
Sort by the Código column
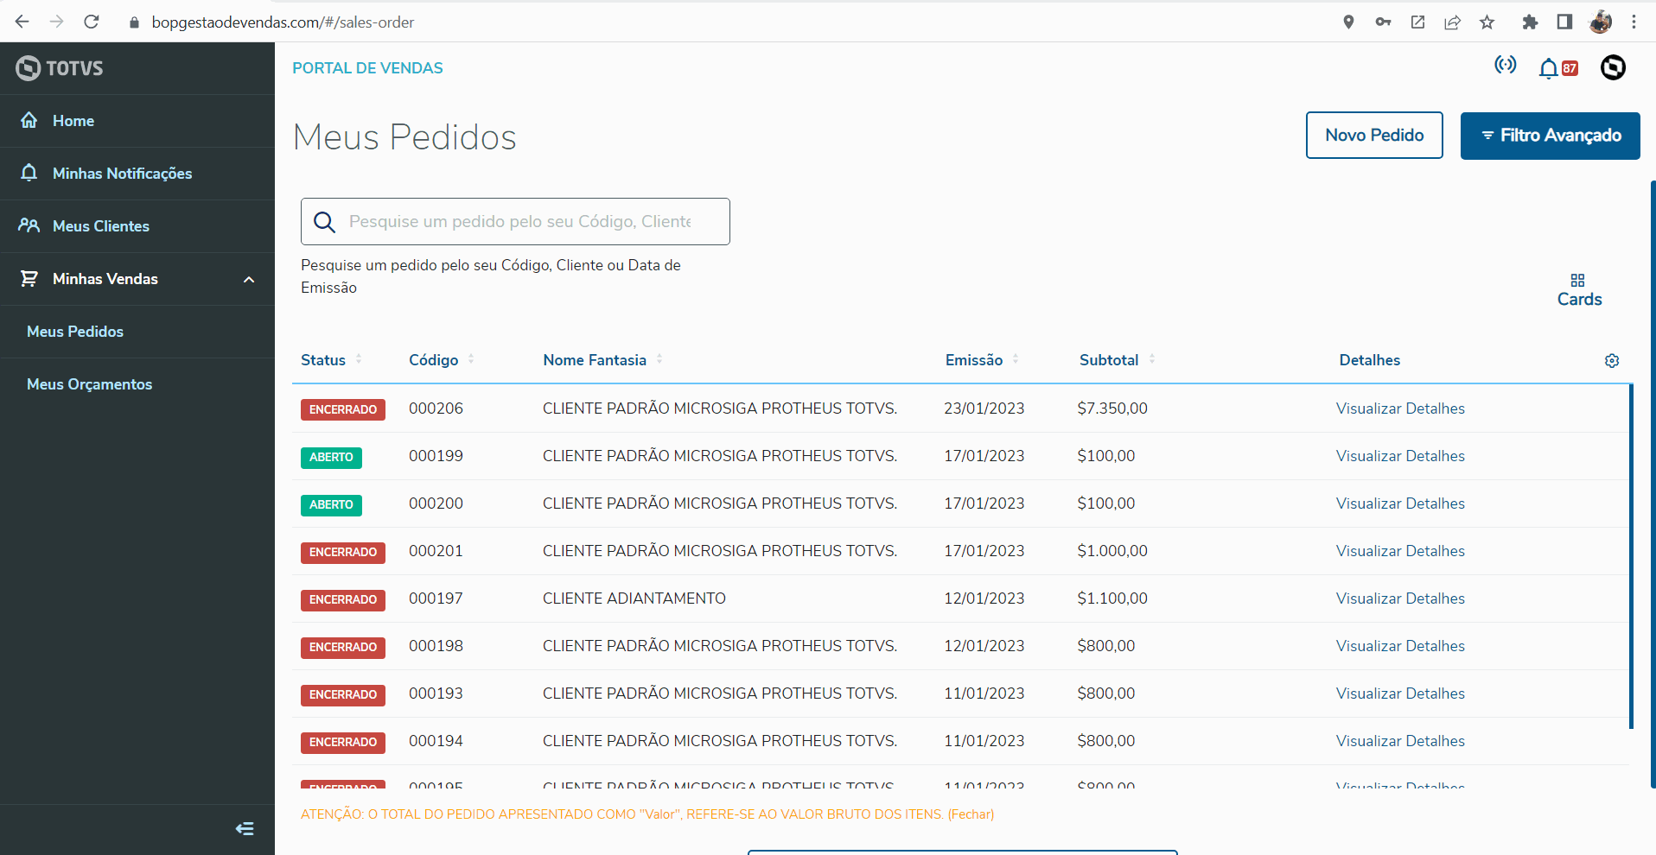coord(442,360)
